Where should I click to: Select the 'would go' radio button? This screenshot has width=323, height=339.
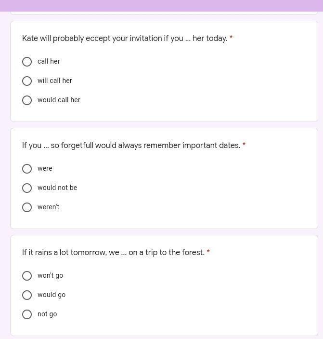(27, 295)
